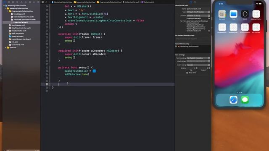Collapse the MasteringCollectionView project root

(4, 5)
